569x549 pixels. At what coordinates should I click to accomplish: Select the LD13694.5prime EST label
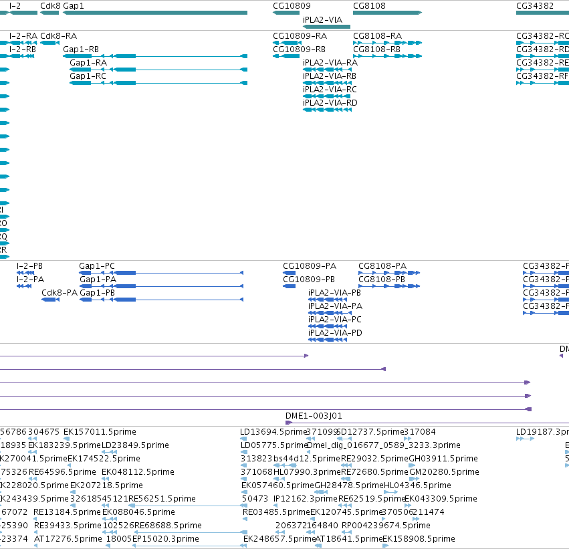(x=273, y=432)
